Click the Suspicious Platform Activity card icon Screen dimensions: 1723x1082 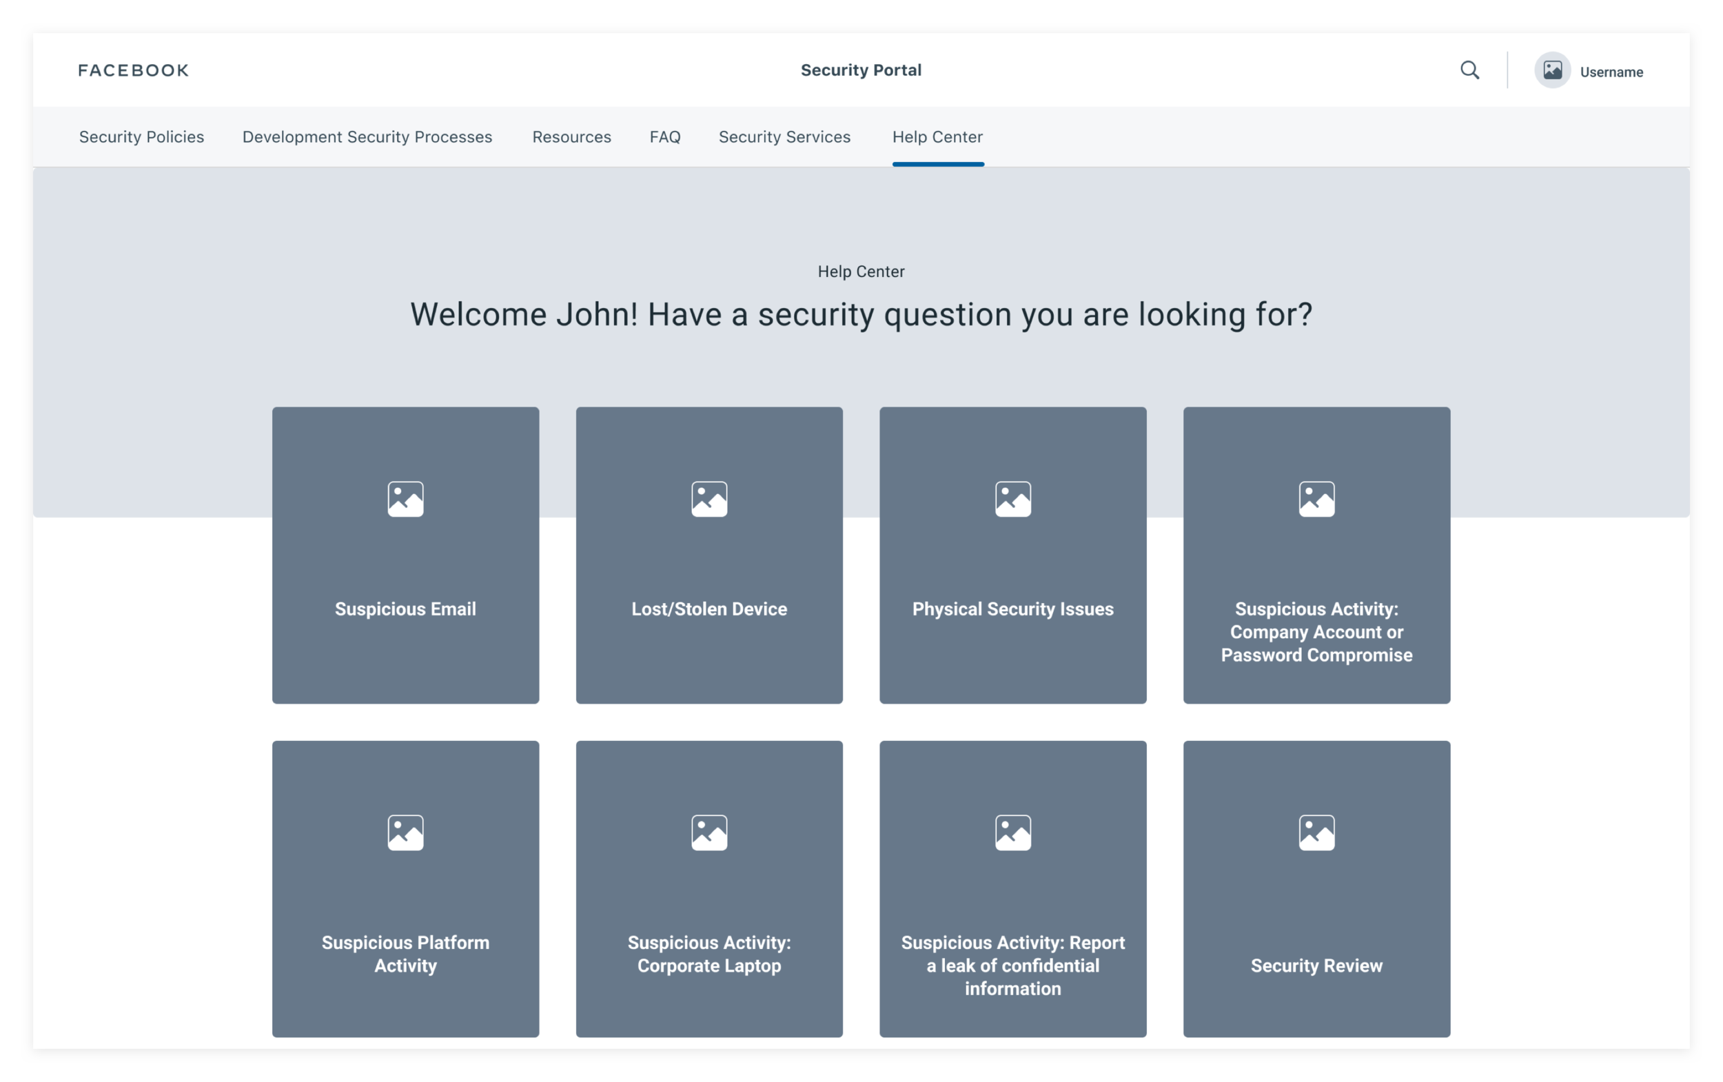point(406,833)
